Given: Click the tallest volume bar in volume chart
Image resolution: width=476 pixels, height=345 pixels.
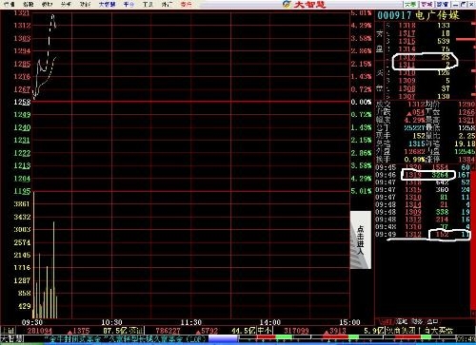Looking at the screenshot, I should click(x=54, y=270).
